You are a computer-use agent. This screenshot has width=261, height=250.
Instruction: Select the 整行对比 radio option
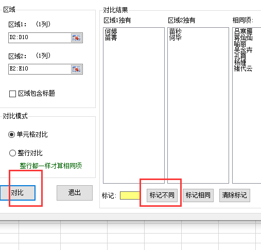point(12,153)
